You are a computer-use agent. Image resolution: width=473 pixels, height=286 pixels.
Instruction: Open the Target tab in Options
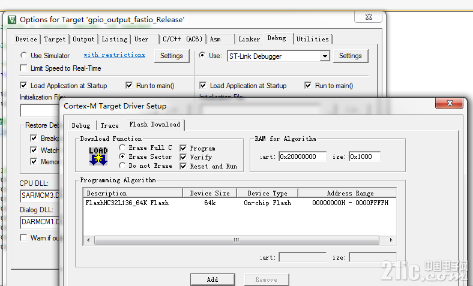tap(55, 39)
